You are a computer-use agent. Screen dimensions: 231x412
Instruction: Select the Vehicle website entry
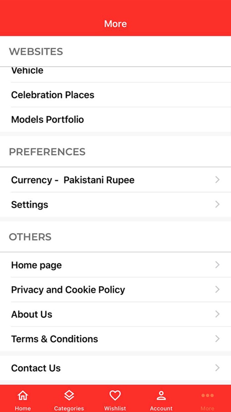pyautogui.click(x=27, y=71)
